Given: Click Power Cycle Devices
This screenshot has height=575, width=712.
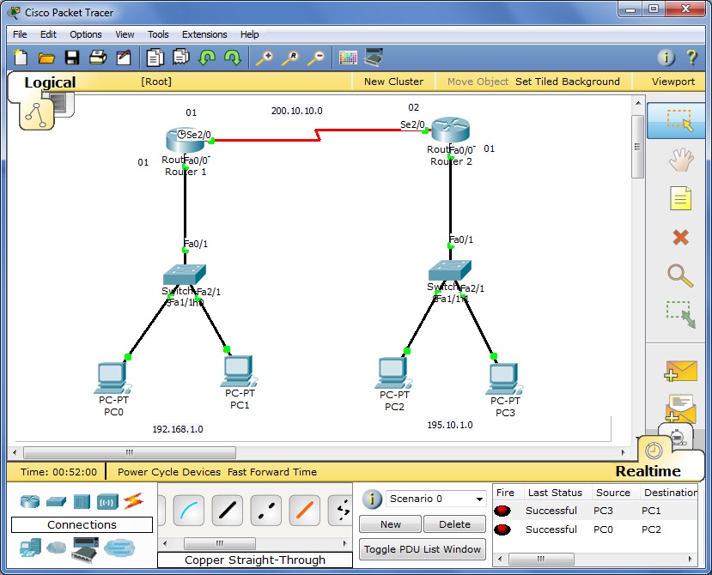Looking at the screenshot, I should 169,472.
